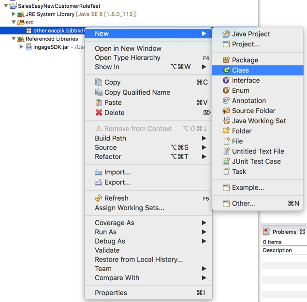Viewport: 307px width, 302px height.
Task: Open the Run As submenu arrow
Action: coord(204,232)
